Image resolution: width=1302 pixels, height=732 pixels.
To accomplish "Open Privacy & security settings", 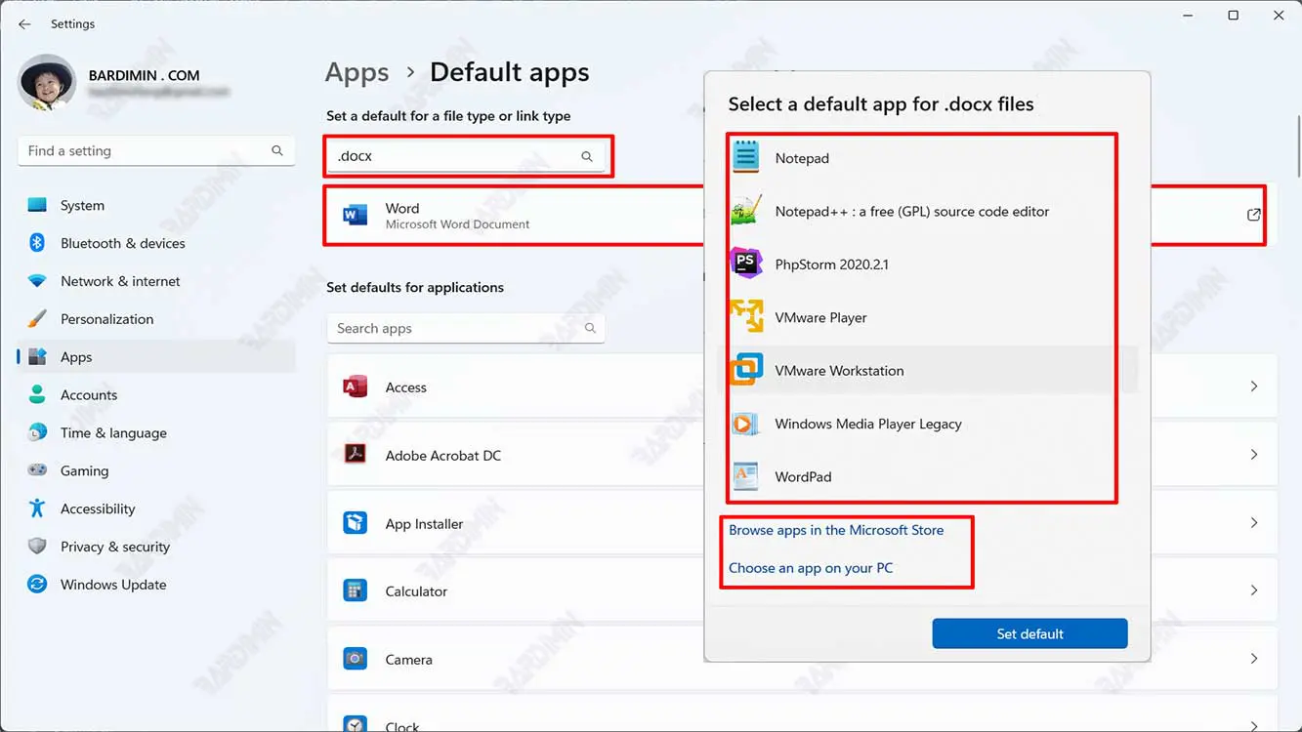I will [156, 547].
